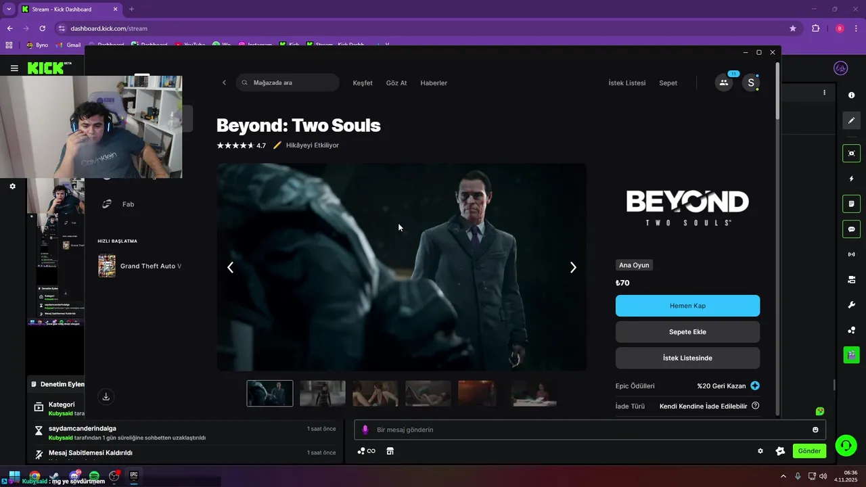Click the İade Türü help question icon
This screenshot has width=866, height=487.
755,406
